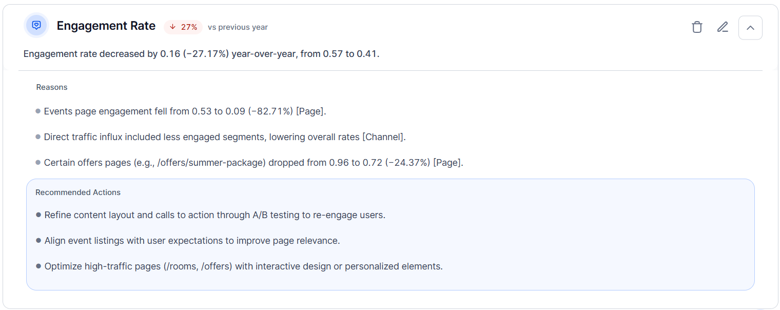Collapse the Engagement Rate card using the chevron

point(750,28)
